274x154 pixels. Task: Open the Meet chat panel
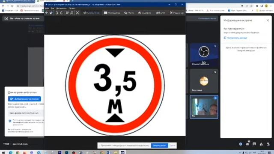254,144
